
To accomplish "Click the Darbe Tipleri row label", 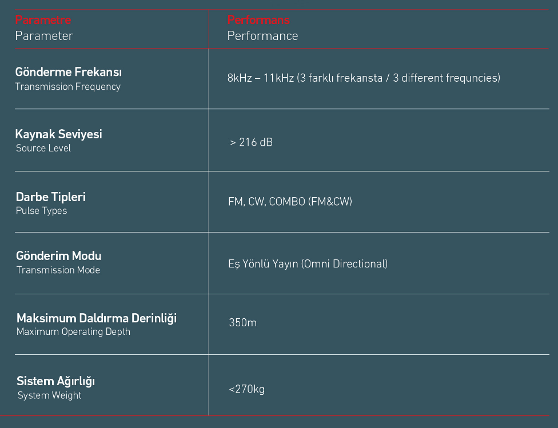I will click(51, 197).
